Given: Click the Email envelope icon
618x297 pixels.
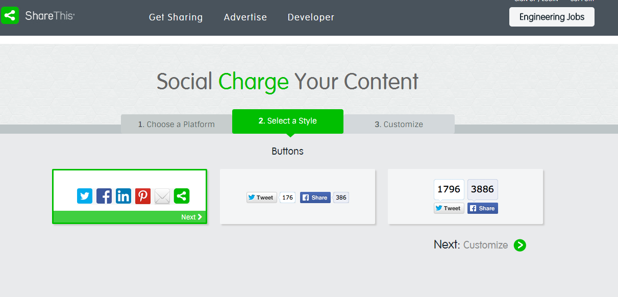Looking at the screenshot, I should coord(162,196).
